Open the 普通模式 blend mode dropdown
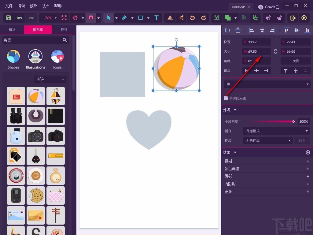Image resolution: width=313 pixels, height=235 pixels. 276,131
